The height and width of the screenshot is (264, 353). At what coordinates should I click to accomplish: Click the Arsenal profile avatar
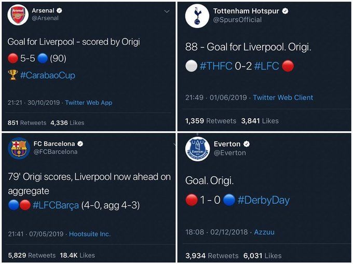[18, 15]
